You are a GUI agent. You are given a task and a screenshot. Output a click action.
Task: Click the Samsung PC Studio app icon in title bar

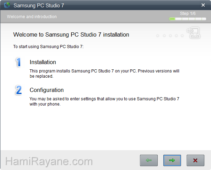click(7, 5)
